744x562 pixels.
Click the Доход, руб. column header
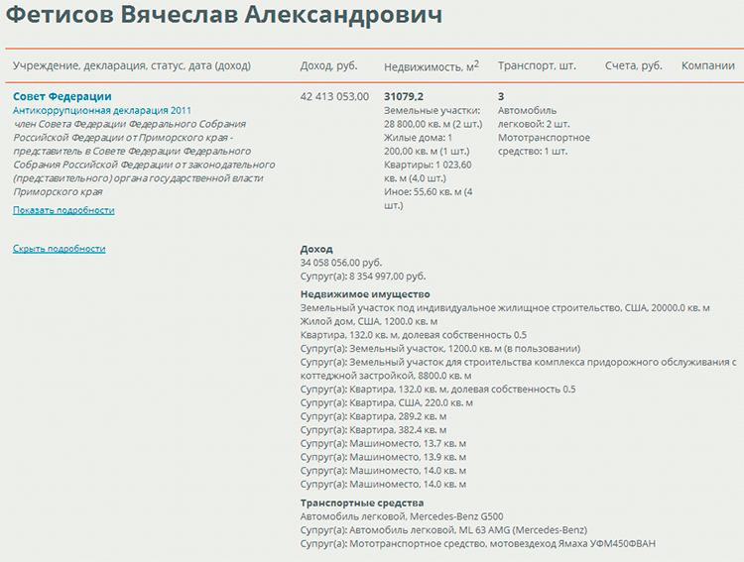[x=328, y=65]
